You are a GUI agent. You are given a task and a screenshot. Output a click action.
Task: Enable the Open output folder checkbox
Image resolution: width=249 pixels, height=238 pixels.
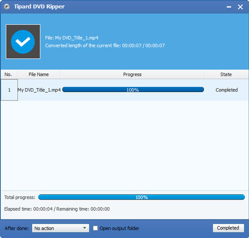point(95,228)
